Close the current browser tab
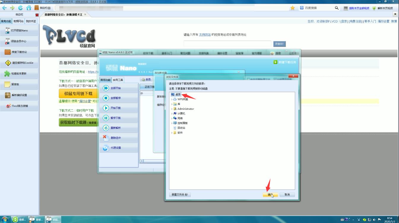Viewport: 399px width, 223px height. [x=85, y=14]
